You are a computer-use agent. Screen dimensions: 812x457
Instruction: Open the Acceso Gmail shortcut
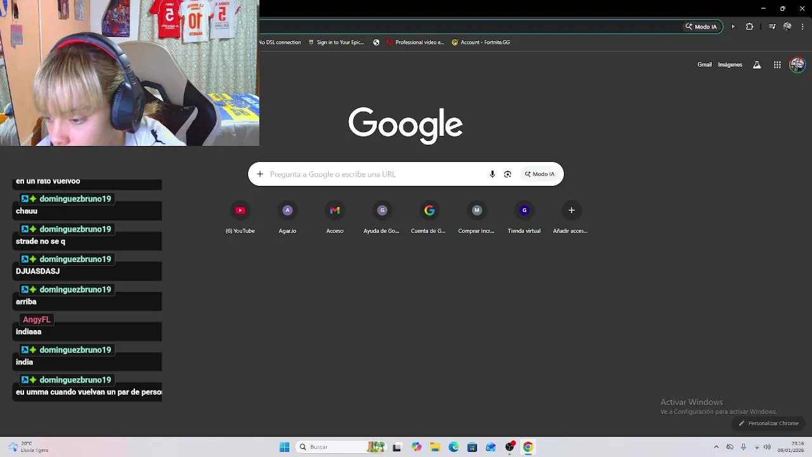pos(335,218)
